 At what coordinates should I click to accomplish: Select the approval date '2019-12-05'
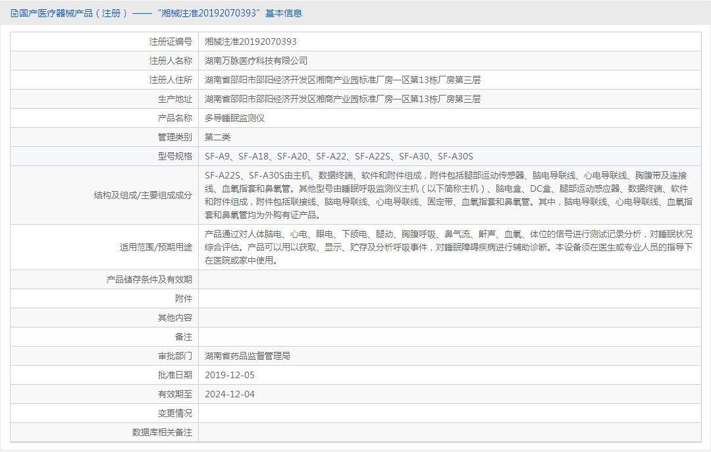230,375
